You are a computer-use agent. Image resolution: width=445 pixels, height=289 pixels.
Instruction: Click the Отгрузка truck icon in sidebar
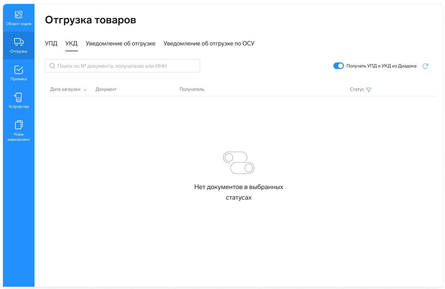(x=19, y=42)
